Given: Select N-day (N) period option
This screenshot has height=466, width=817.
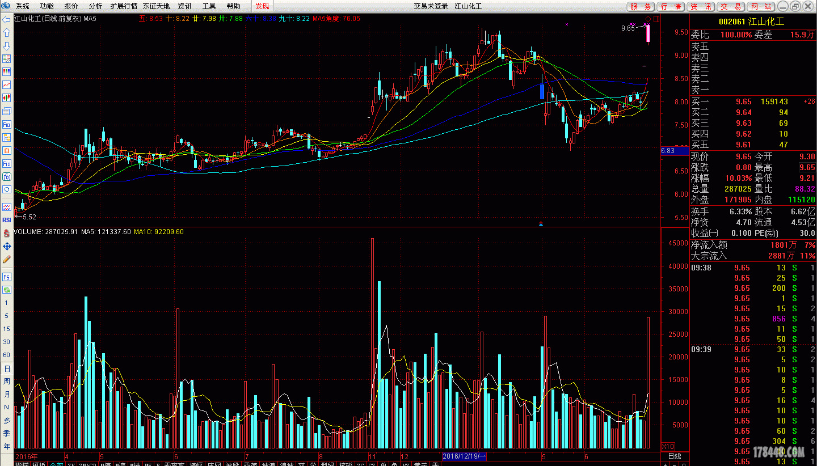Looking at the screenshot, I should 7,408.
